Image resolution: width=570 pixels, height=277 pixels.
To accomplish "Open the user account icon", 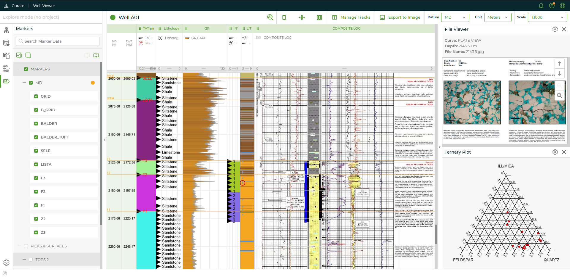I will point(562,6).
